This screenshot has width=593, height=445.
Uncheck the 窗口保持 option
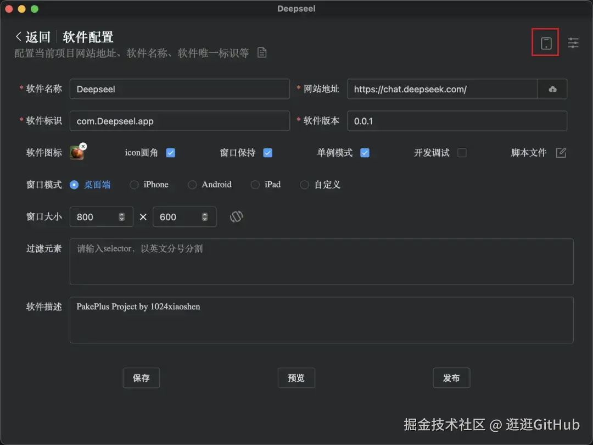[268, 153]
